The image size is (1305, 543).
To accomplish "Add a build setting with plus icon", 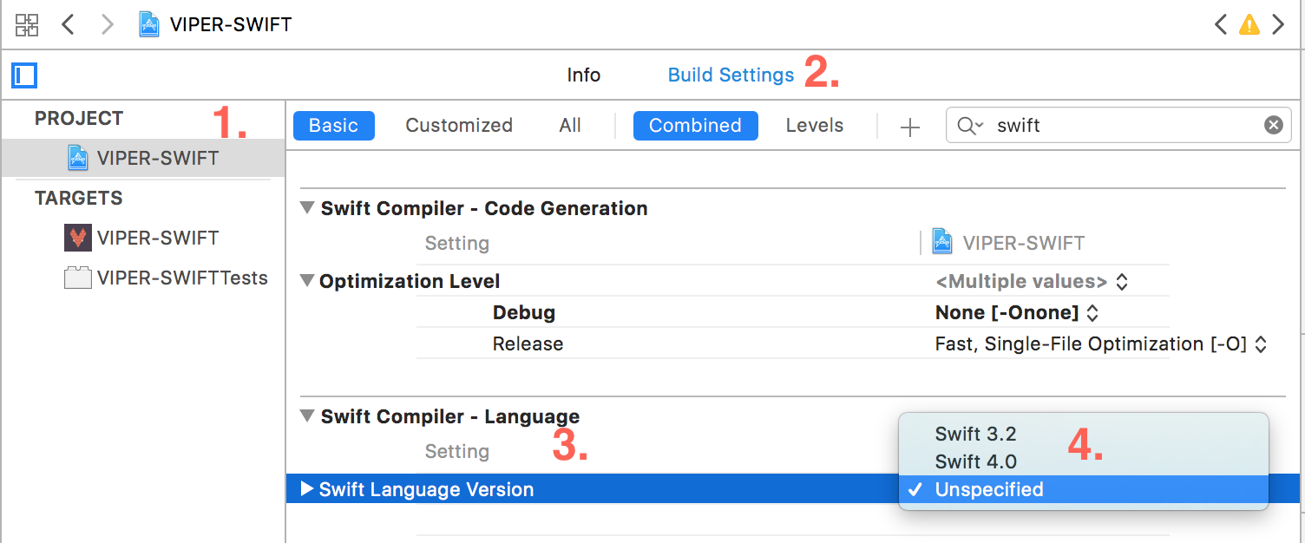I will point(909,127).
